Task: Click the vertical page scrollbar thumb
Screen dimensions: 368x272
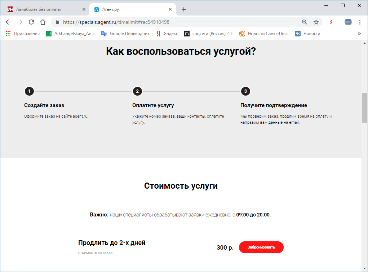Action: (364, 108)
